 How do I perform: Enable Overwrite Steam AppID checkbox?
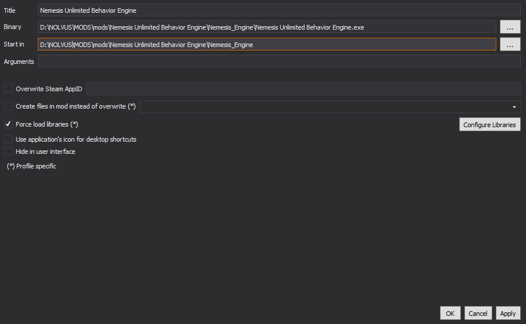(8, 89)
